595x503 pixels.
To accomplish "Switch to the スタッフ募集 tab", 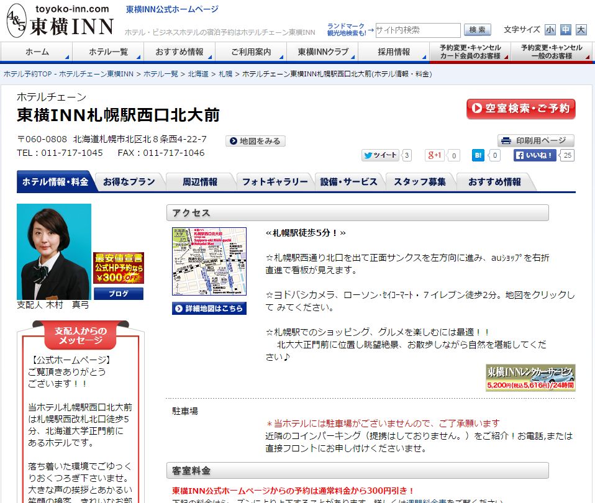I will [x=419, y=182].
